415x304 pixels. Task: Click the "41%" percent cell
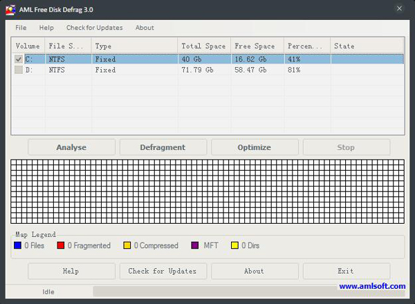click(x=294, y=59)
